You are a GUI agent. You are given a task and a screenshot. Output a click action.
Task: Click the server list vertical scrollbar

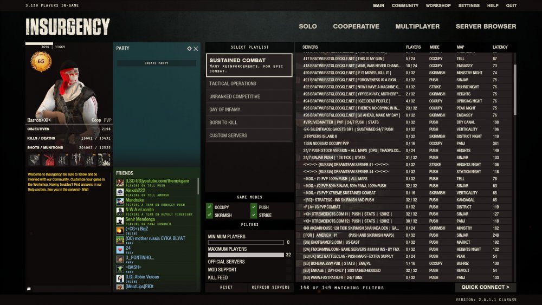tap(515, 89)
